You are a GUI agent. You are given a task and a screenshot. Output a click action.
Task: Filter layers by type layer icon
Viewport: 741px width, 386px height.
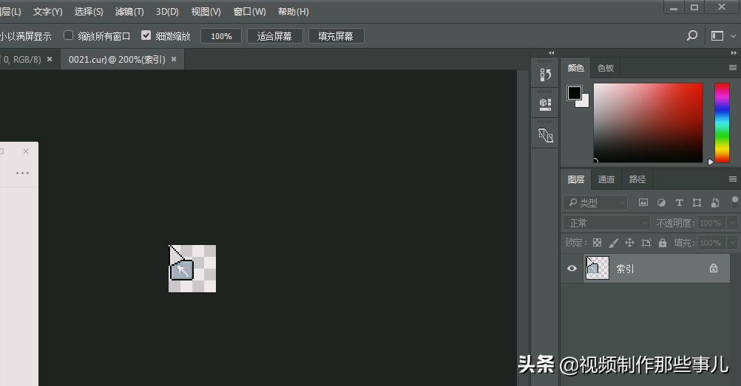coord(679,202)
